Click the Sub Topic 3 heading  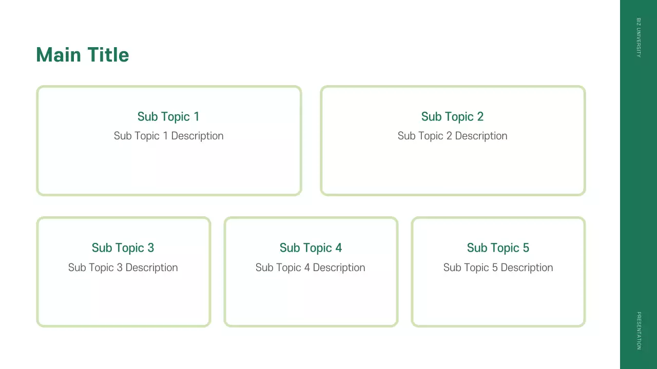(x=123, y=248)
